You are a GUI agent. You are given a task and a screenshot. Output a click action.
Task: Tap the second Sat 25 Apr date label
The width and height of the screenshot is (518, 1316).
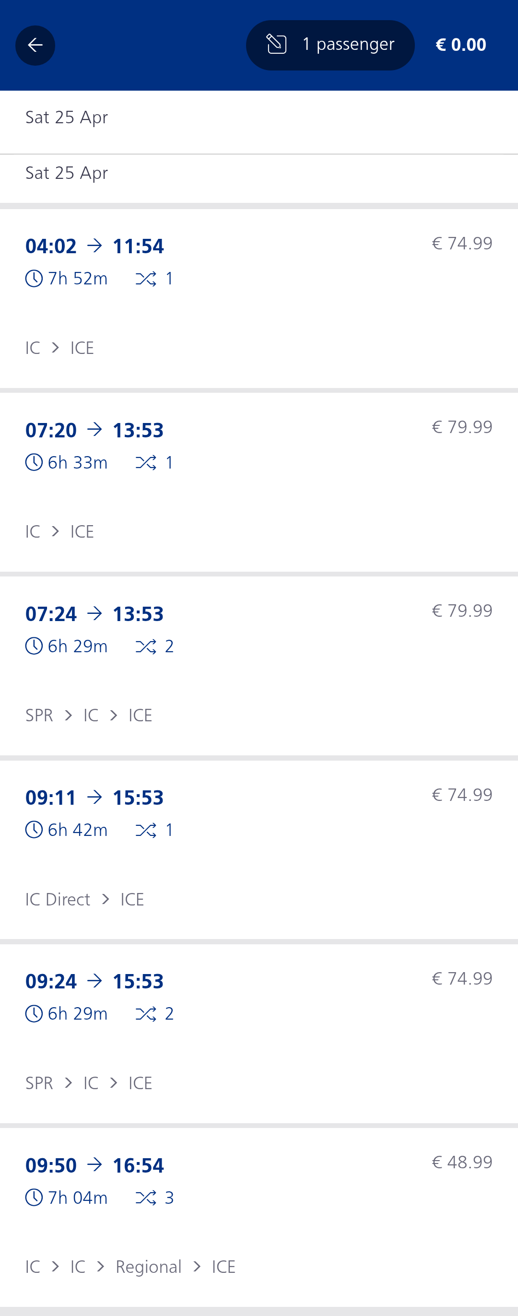coord(67,173)
